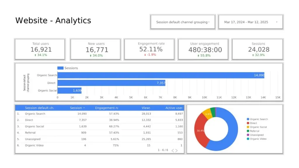Click the Unassigned table row label
Viewport: 299px width, 168px height.
click(33, 139)
